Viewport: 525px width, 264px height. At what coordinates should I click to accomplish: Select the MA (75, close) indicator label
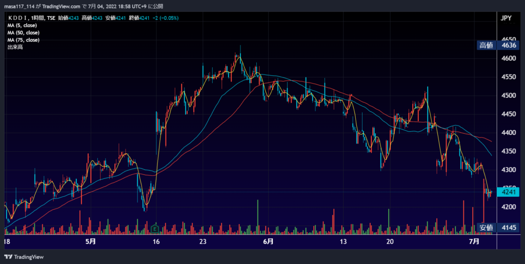click(x=24, y=40)
